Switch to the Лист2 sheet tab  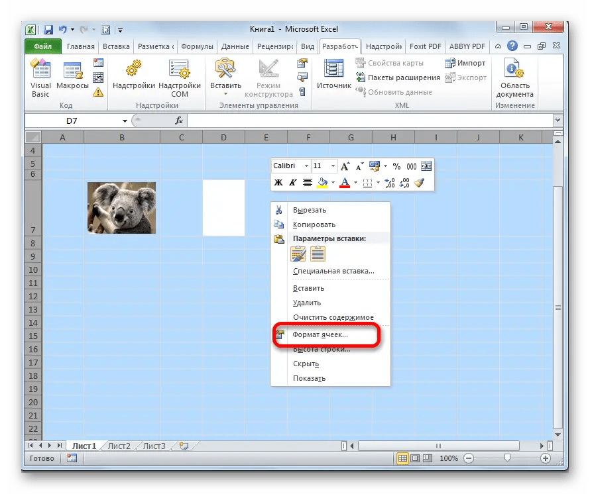pos(118,446)
